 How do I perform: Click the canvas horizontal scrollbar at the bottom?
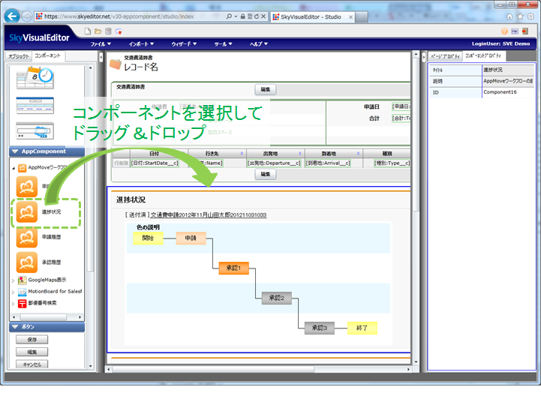click(x=259, y=370)
